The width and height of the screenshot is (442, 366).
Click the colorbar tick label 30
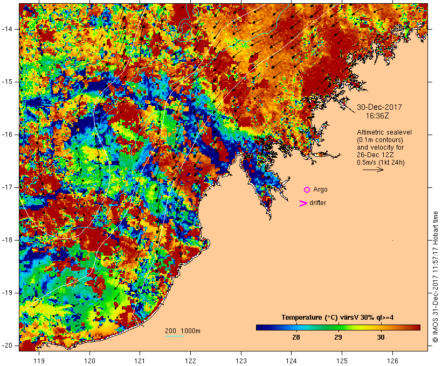coord(381,337)
